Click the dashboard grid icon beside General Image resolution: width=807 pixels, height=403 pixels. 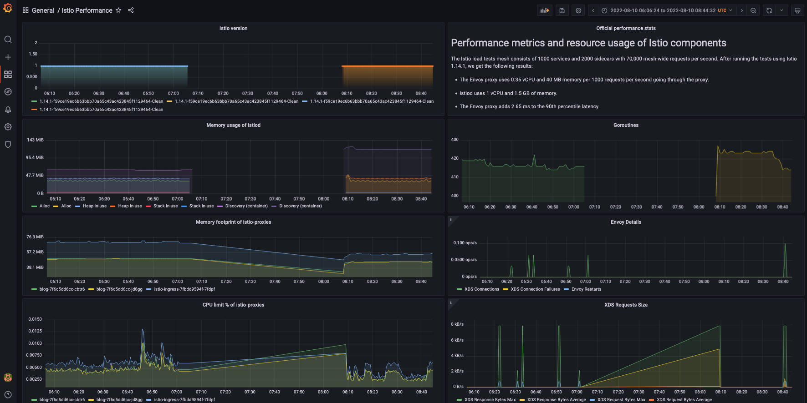pos(26,10)
